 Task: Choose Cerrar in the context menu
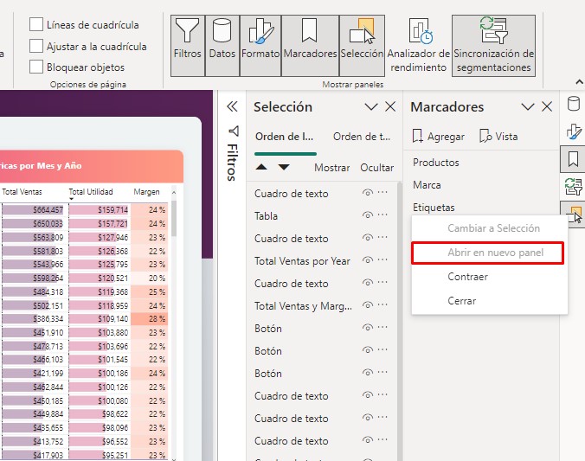tap(490, 301)
